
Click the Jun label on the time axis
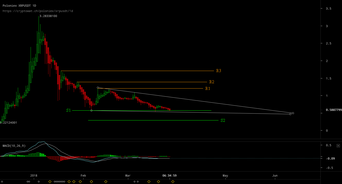tap(275, 175)
